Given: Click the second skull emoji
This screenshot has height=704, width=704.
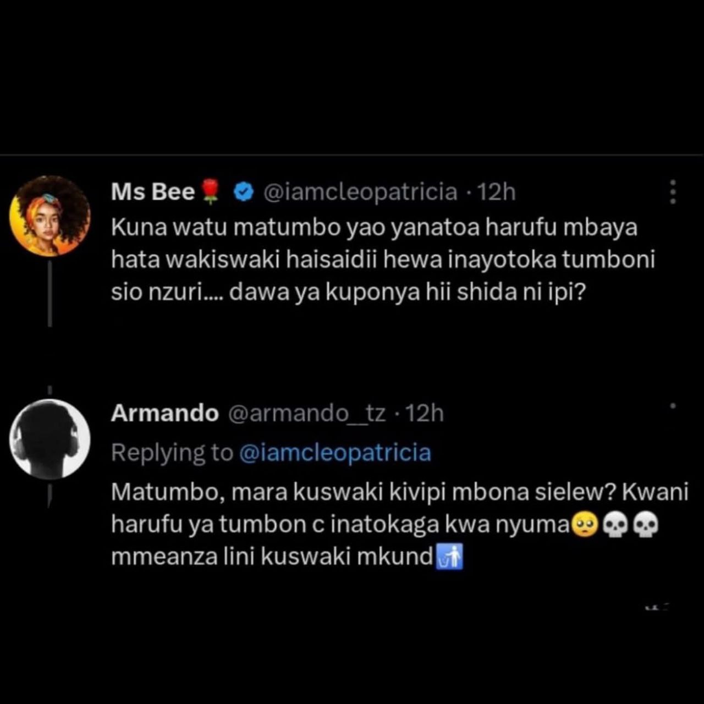Looking at the screenshot, I should pos(646,525).
